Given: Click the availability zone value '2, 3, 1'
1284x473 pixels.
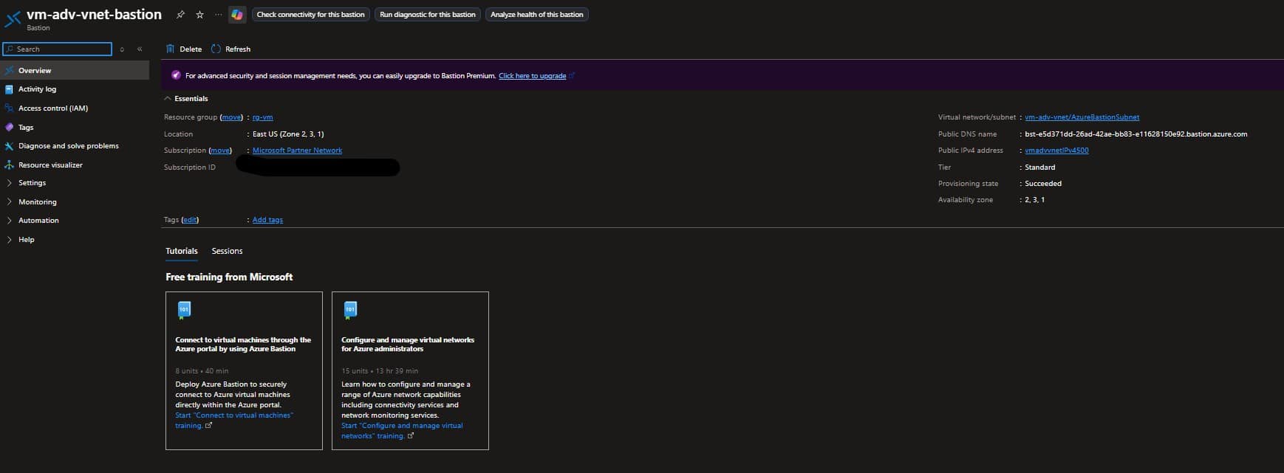Looking at the screenshot, I should click(x=1034, y=199).
